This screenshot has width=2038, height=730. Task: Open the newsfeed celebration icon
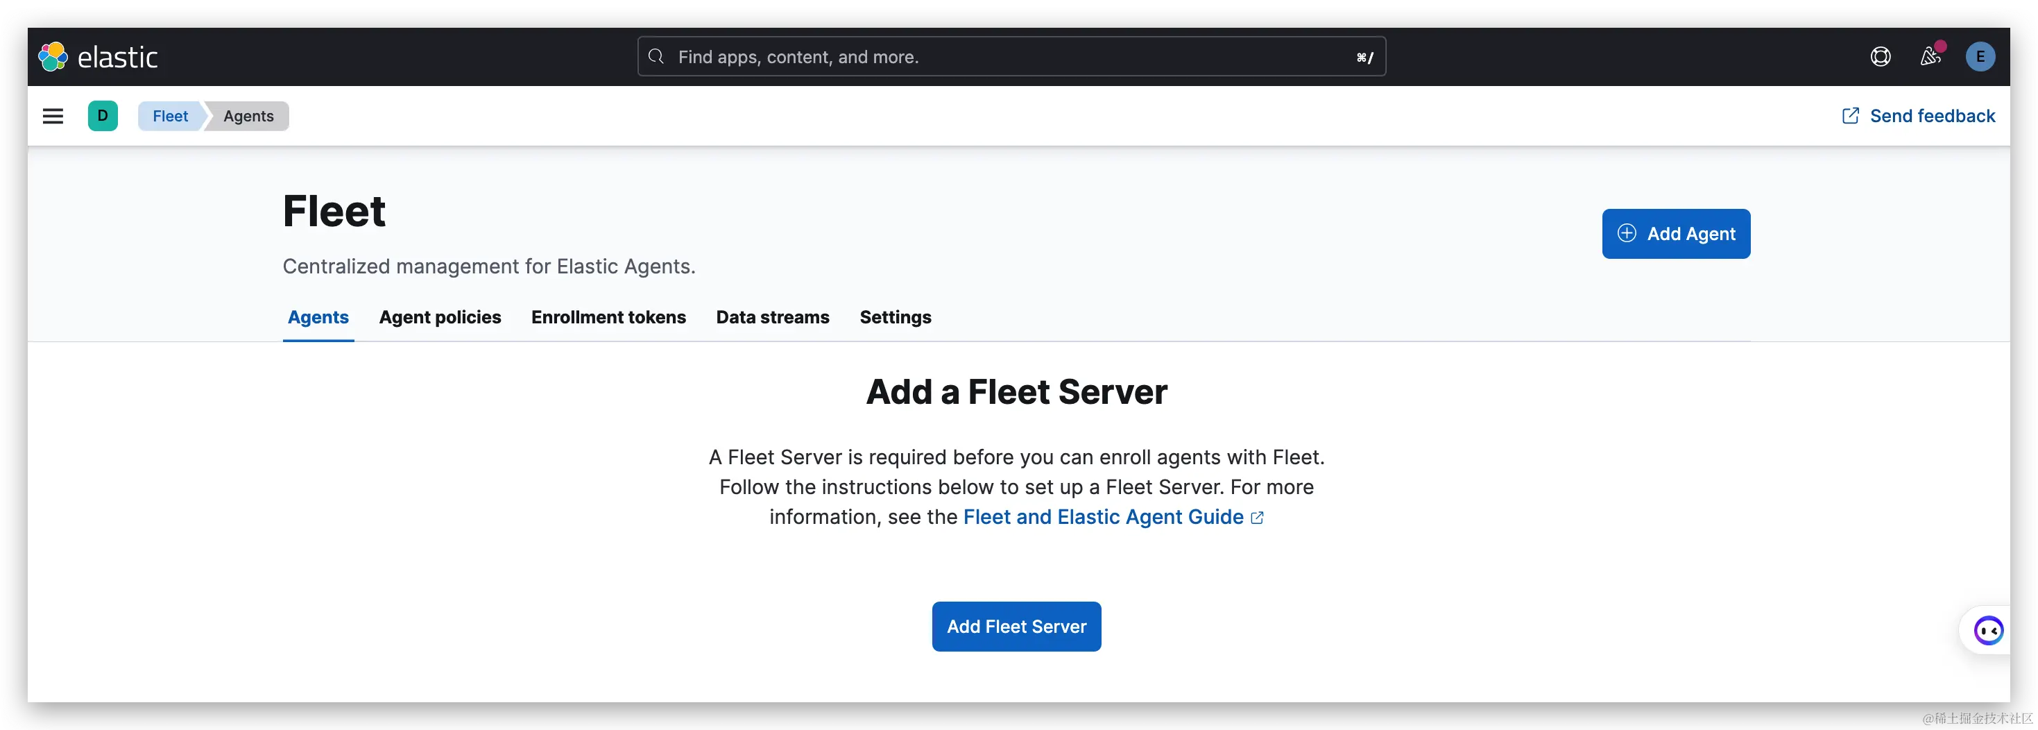1930,56
